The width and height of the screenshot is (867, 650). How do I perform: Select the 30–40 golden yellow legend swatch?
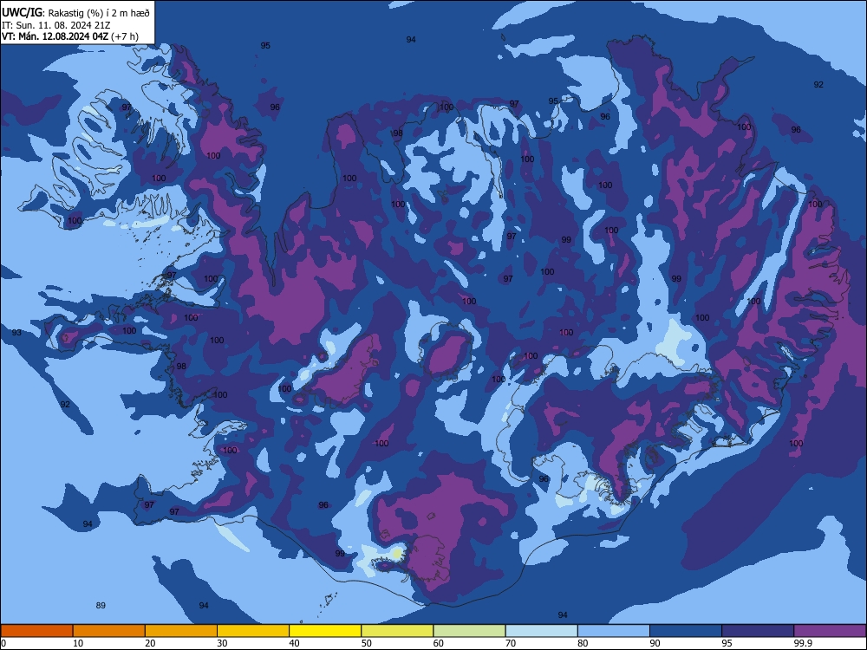(253, 631)
